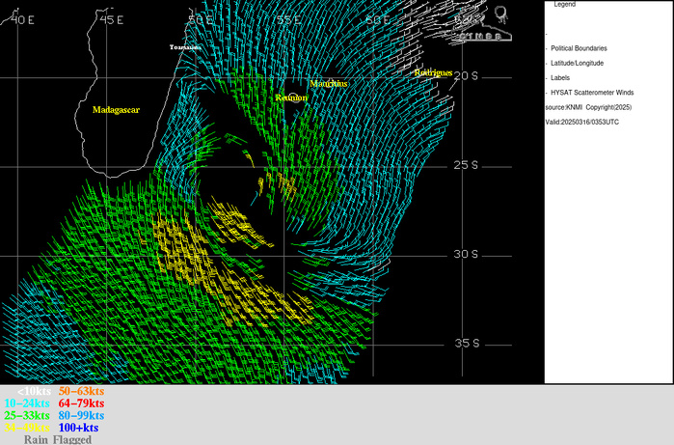Image resolution: width=674 pixels, height=445 pixels.
Task: Click the Political Boundaries legend entry
Action: [579, 47]
